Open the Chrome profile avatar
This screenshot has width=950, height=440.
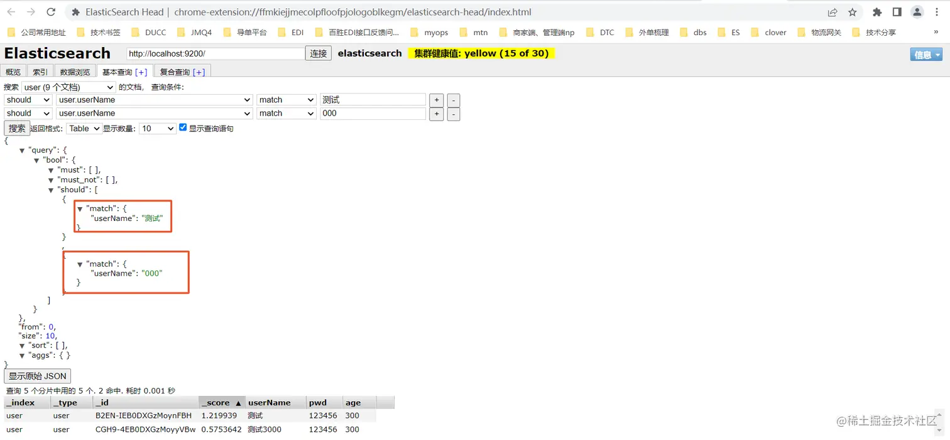[917, 12]
